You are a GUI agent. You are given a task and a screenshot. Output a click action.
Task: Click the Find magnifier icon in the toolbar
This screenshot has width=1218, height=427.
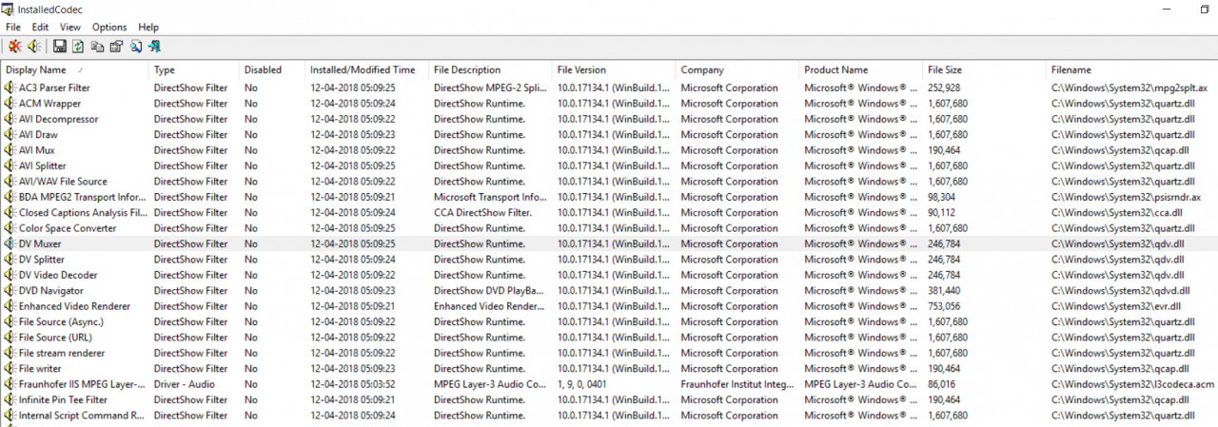point(136,47)
